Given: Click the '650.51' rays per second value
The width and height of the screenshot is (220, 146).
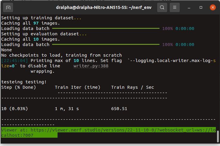Looking at the screenshot, I should pyautogui.click(x=119, y=109).
